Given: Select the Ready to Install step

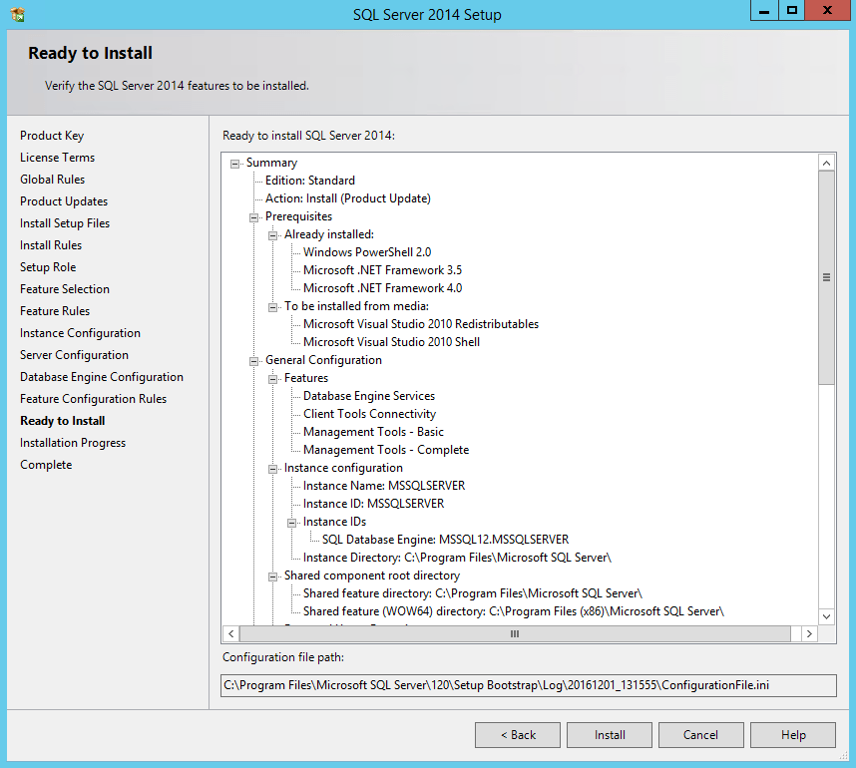Looking at the screenshot, I should click(62, 421).
